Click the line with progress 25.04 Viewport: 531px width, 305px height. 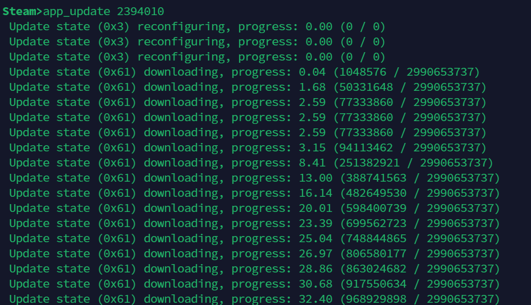tap(255, 239)
